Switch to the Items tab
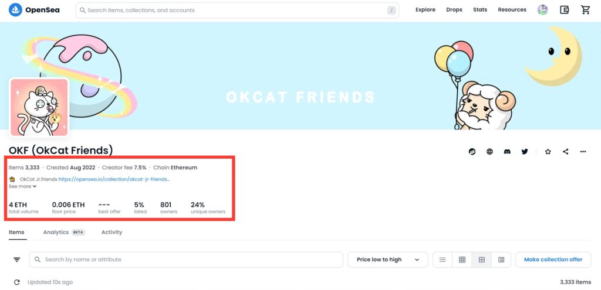601x290 pixels. click(x=16, y=232)
